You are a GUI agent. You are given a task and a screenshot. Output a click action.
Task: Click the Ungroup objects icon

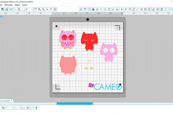pyautogui.click(x=11, y=108)
